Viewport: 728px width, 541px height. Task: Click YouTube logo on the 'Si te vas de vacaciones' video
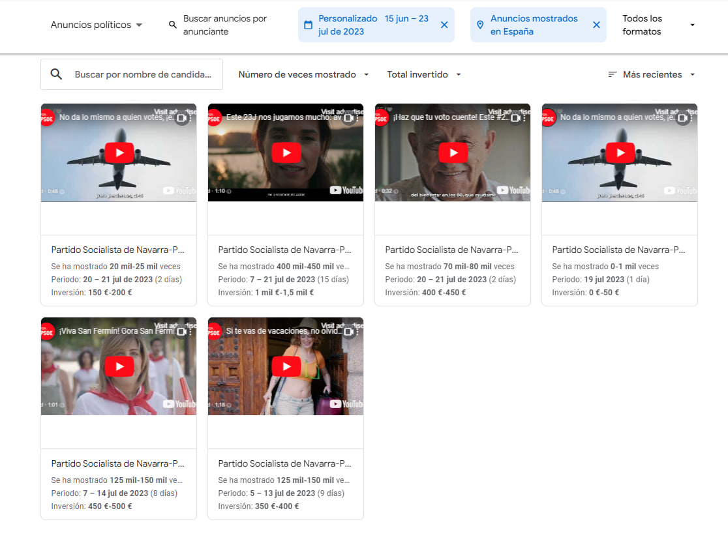coord(346,404)
